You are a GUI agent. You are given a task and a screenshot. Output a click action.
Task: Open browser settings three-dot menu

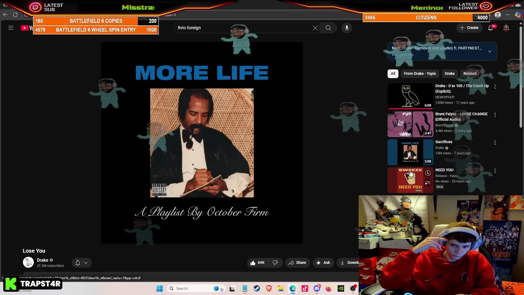tap(508, 15)
